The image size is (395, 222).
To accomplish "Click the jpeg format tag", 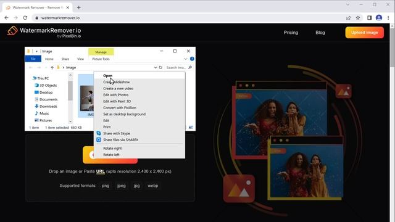I will [x=121, y=186].
